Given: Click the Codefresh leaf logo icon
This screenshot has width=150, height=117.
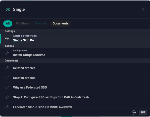Looking at the screenshot, I should [x=8, y=9].
